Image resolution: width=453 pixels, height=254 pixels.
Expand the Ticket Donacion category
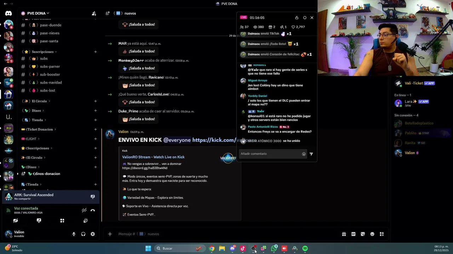[x=39, y=129]
